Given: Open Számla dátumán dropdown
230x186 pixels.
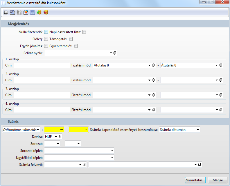Looking at the screenshot, I should coord(198,130).
